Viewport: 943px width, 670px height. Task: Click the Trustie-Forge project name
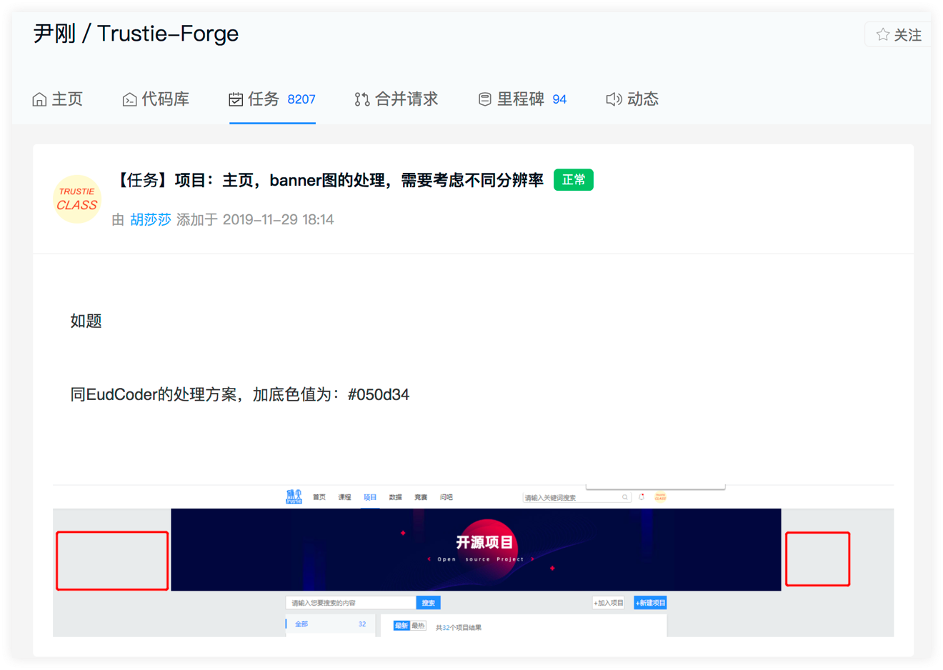coord(168,34)
